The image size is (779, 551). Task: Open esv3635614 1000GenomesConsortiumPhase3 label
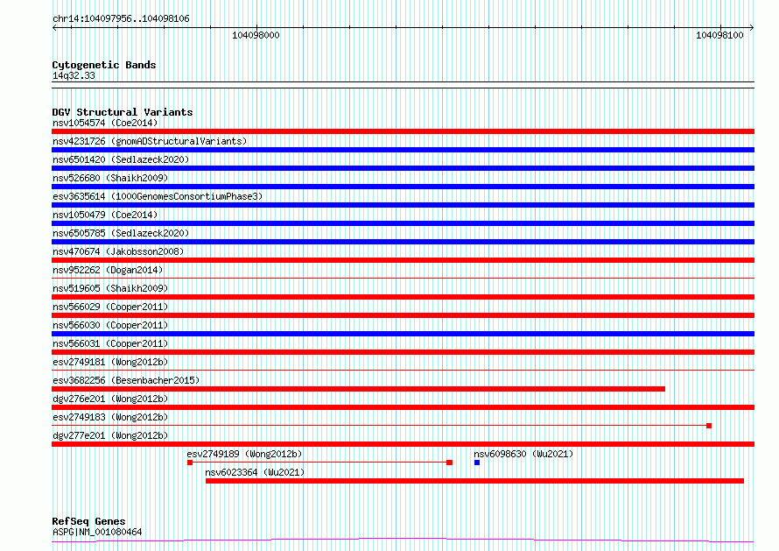(158, 196)
